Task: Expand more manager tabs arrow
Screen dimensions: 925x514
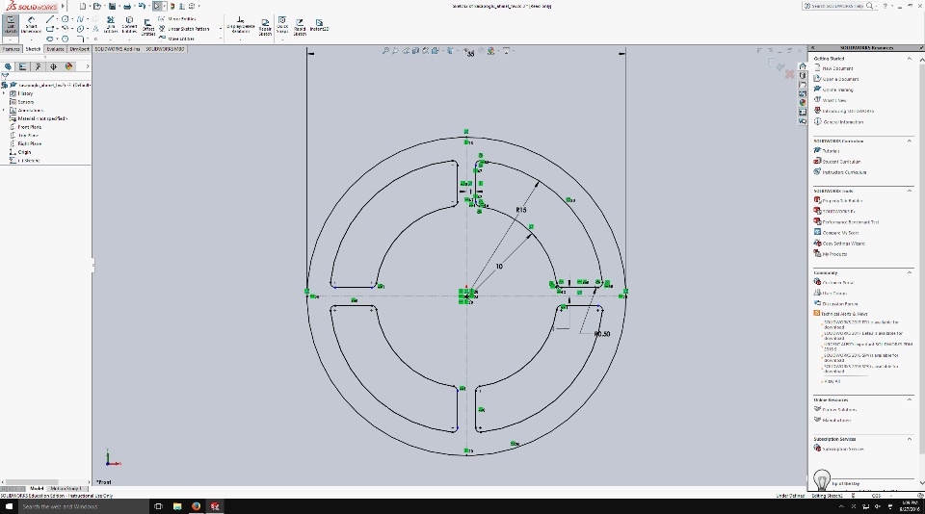Action: [88, 66]
